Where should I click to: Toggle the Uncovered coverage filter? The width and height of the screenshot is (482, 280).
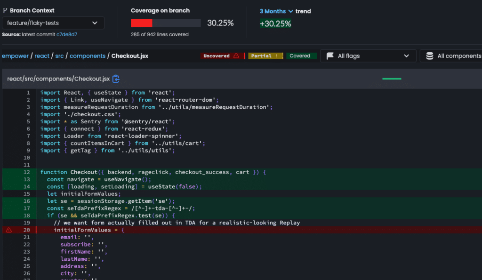[221, 55]
